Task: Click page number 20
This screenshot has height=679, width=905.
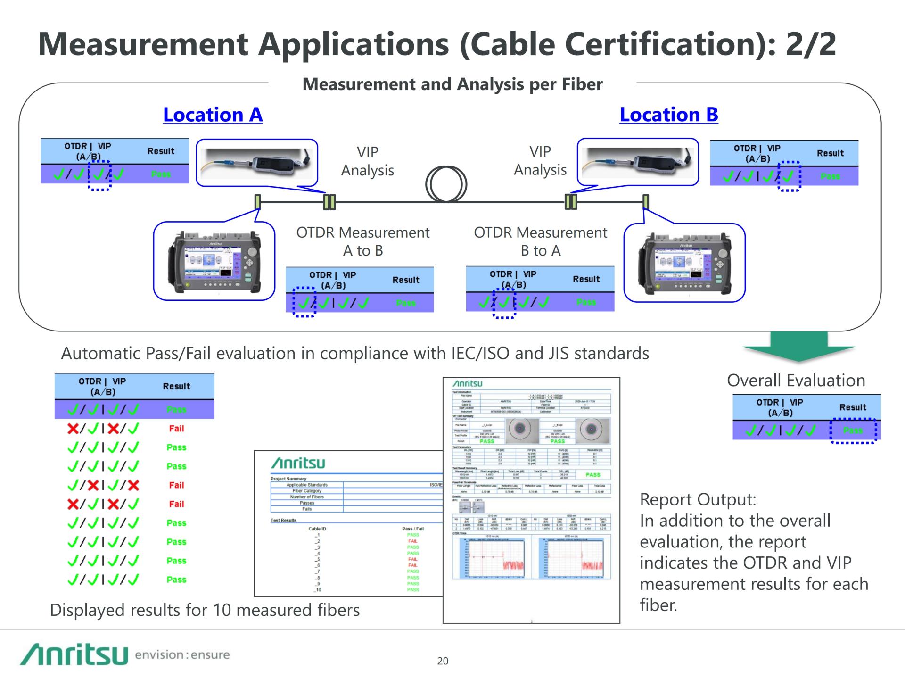Action: tap(443, 661)
